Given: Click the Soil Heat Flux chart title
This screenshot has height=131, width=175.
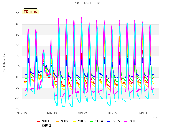Looking at the screenshot, I should tap(87, 3).
